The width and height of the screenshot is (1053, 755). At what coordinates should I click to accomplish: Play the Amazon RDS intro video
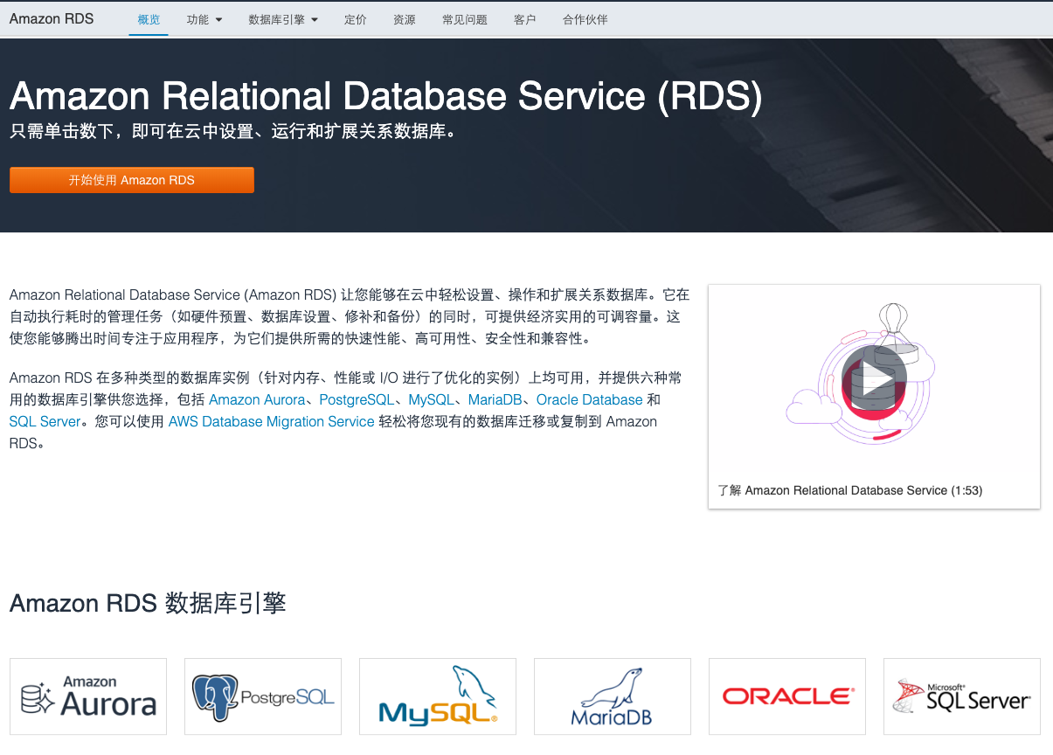tap(874, 379)
